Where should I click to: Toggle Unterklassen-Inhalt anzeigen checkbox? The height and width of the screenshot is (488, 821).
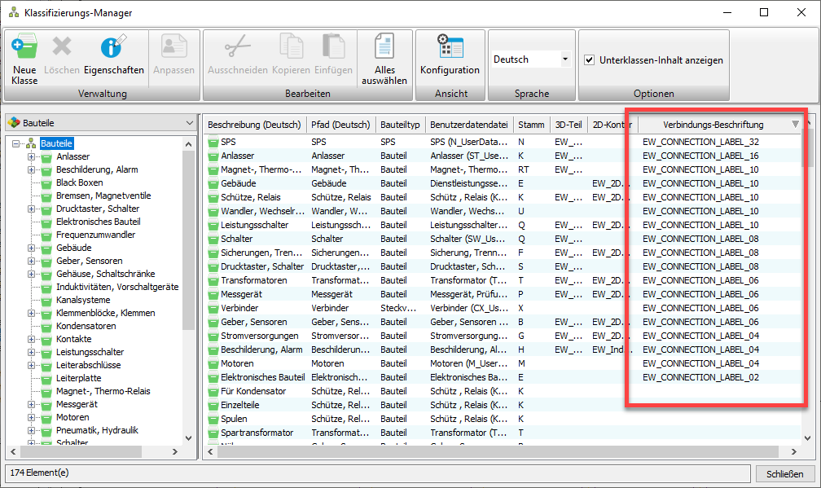(x=589, y=59)
